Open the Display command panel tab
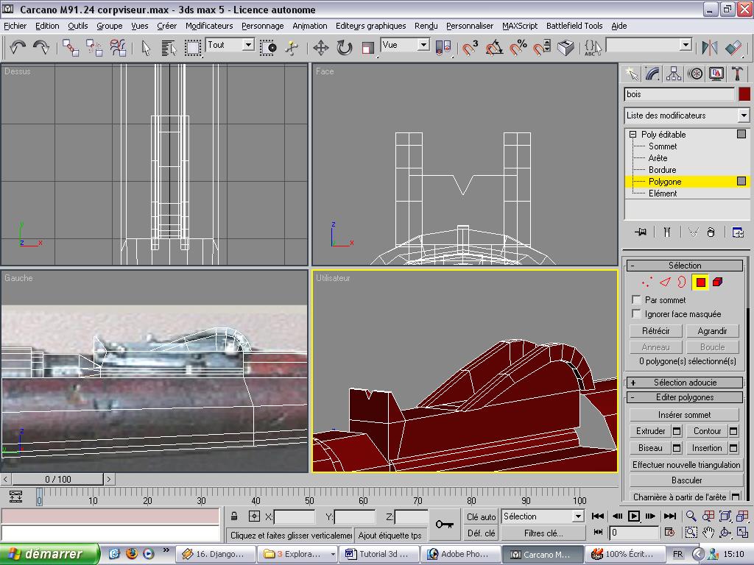This screenshot has width=754, height=565. [x=716, y=74]
